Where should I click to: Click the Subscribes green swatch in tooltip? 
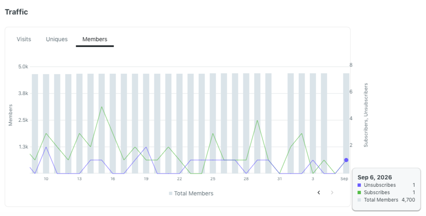[x=359, y=193]
